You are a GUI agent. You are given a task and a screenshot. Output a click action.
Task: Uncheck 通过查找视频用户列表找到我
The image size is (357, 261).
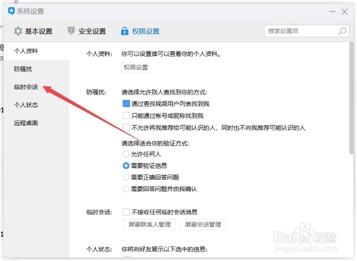(126, 103)
